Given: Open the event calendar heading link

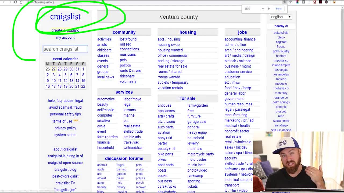Looking at the screenshot, I should click(x=65, y=59).
